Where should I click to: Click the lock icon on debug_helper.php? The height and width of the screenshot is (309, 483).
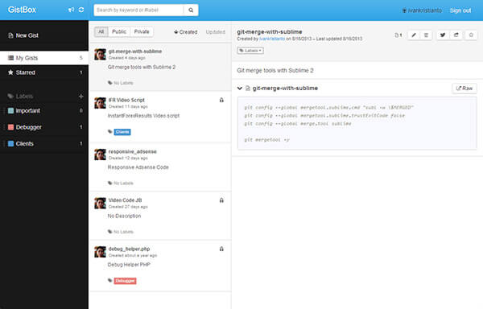pos(221,249)
